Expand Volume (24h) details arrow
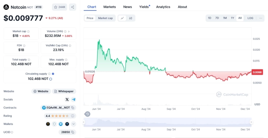 click(69, 31)
